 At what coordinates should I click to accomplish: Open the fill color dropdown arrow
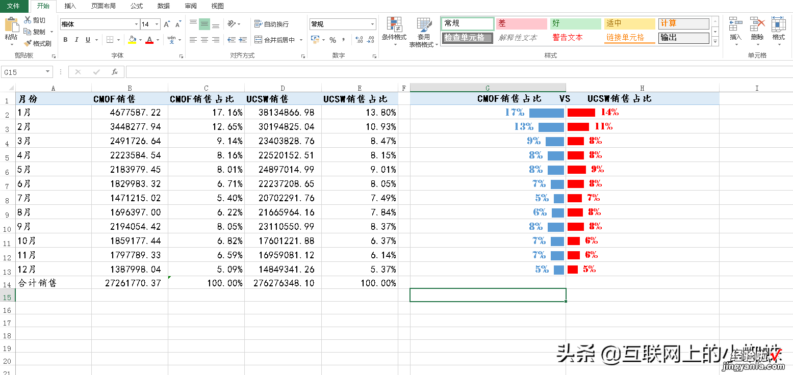140,40
